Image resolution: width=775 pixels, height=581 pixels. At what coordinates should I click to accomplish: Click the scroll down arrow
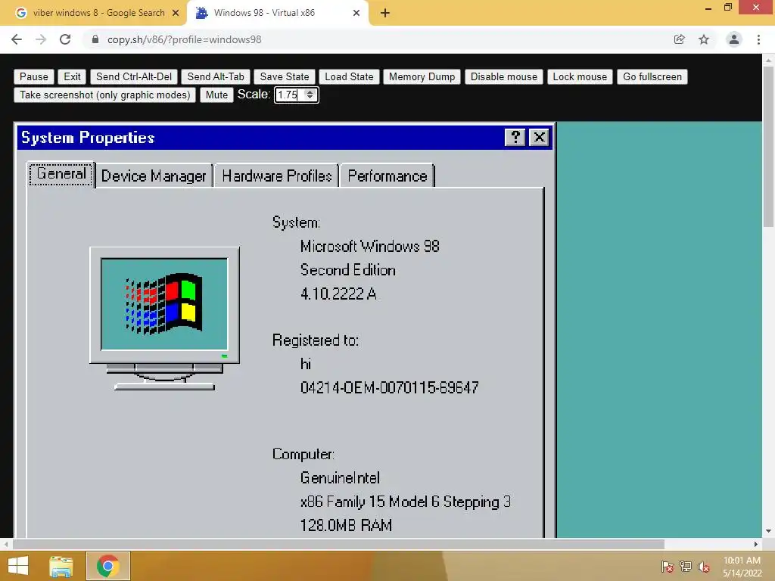[768, 532]
